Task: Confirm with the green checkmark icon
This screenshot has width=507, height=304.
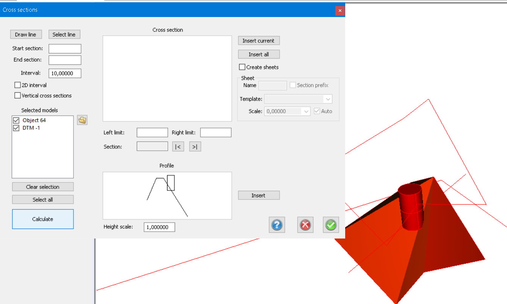Action: (331, 225)
